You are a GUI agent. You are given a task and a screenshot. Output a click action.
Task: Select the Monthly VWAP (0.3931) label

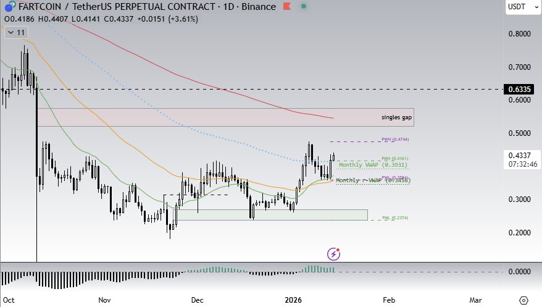point(373,165)
